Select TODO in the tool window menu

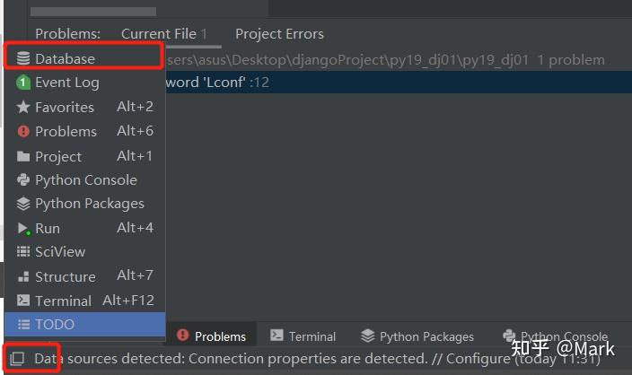tap(55, 324)
